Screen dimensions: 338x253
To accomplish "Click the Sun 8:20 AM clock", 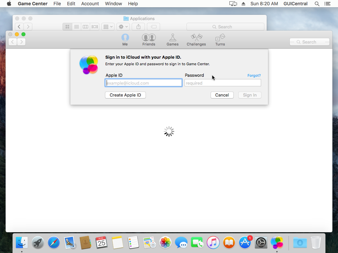I will (264, 4).
